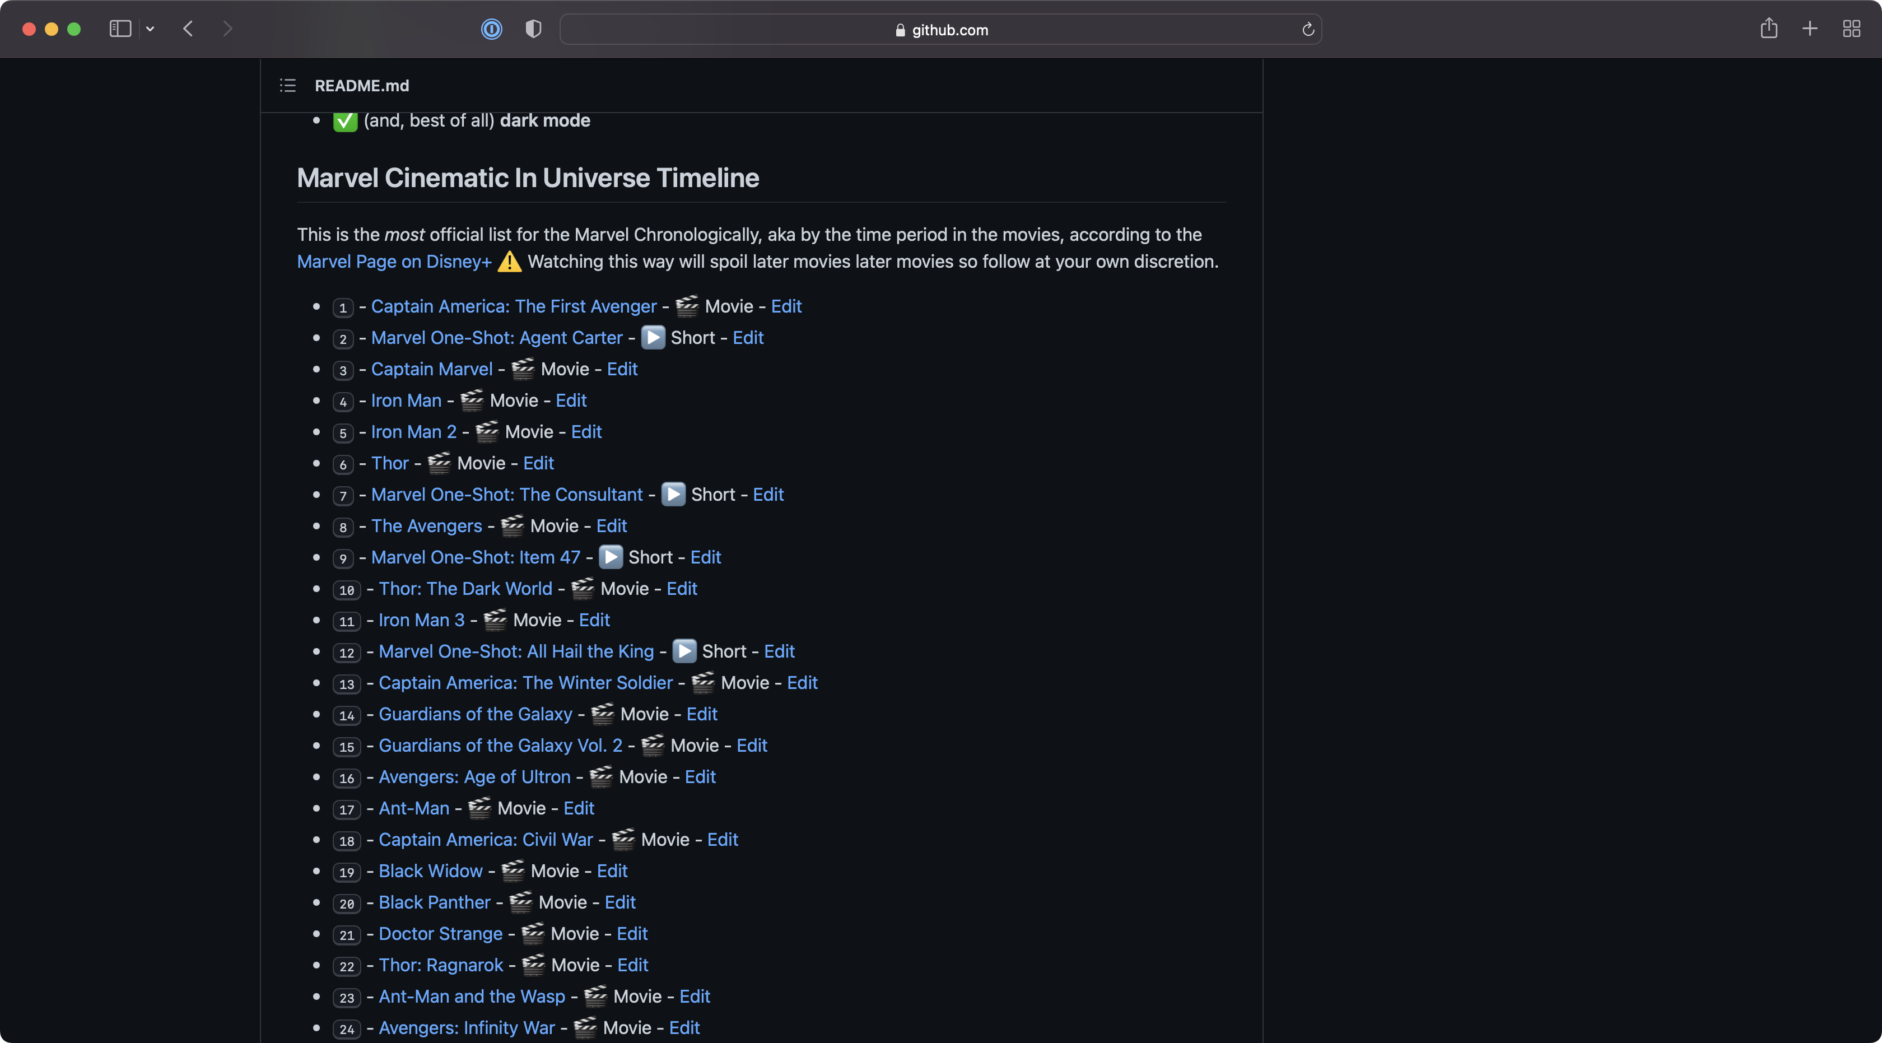Screen dimensions: 1882x1043
Task: Open the README table of contents icon
Action: point(288,86)
